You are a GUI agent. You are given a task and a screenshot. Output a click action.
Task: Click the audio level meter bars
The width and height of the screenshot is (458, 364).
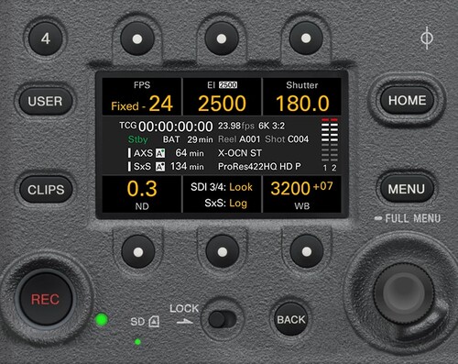click(x=330, y=140)
